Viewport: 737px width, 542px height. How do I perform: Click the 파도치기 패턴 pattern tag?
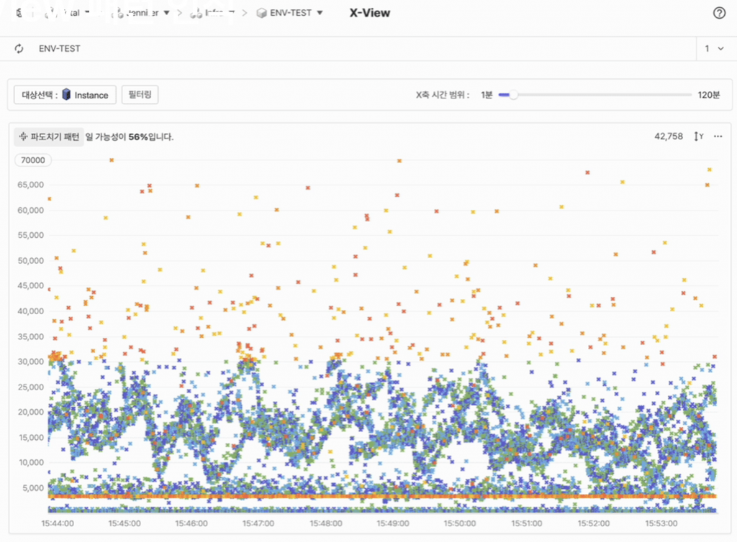click(49, 137)
